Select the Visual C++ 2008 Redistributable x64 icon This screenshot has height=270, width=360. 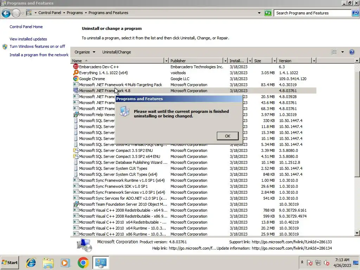(76, 210)
